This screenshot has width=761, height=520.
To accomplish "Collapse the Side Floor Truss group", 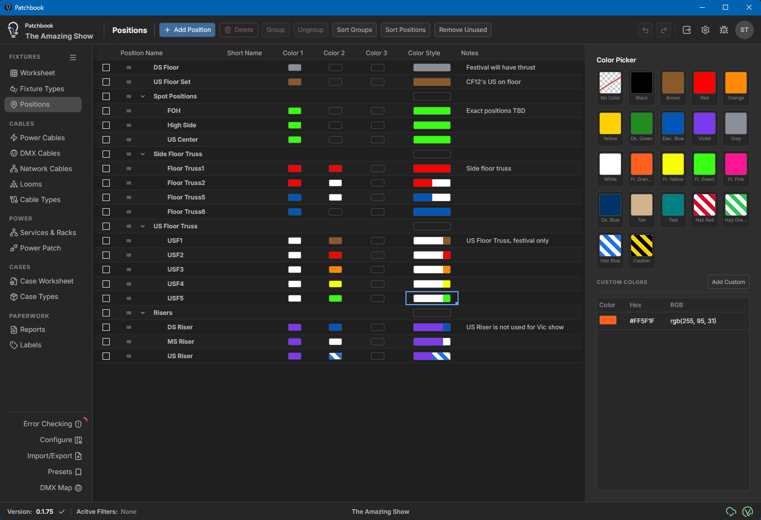I will click(143, 154).
